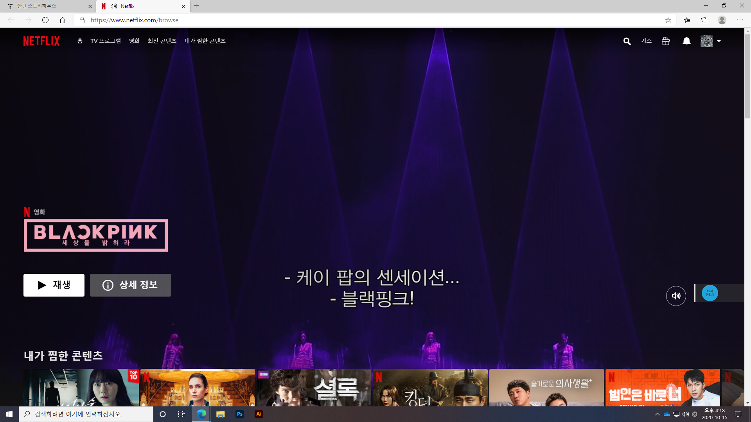Viewport: 751px width, 422px height.
Task: Open 상세 정보 details button
Action: tap(131, 285)
